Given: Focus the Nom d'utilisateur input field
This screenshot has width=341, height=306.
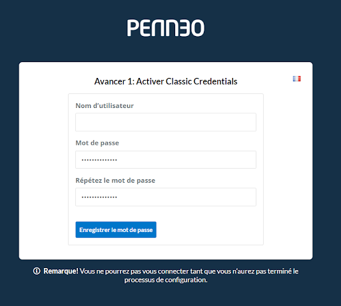Looking at the screenshot, I should pos(166,122).
